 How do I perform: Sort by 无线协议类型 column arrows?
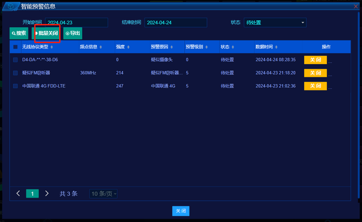52,47
